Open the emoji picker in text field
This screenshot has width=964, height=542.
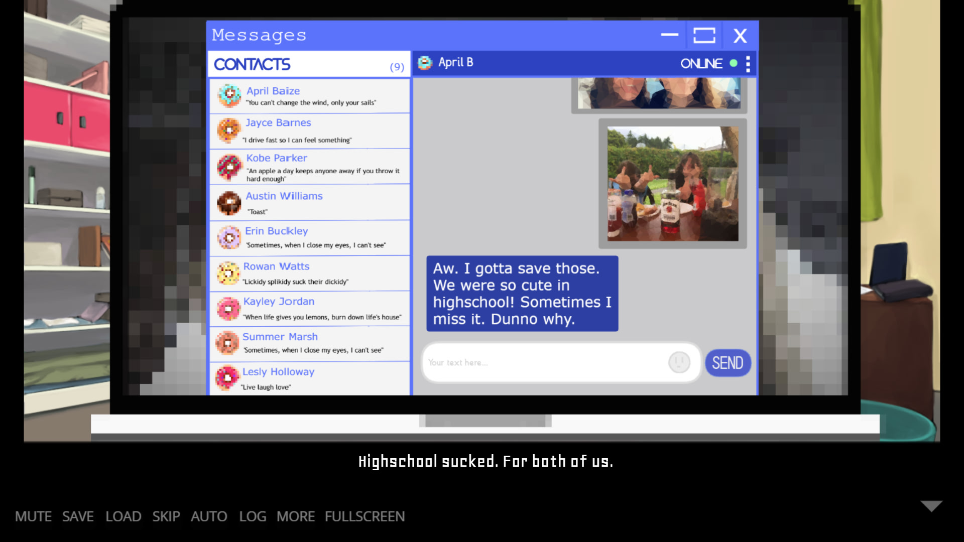679,362
